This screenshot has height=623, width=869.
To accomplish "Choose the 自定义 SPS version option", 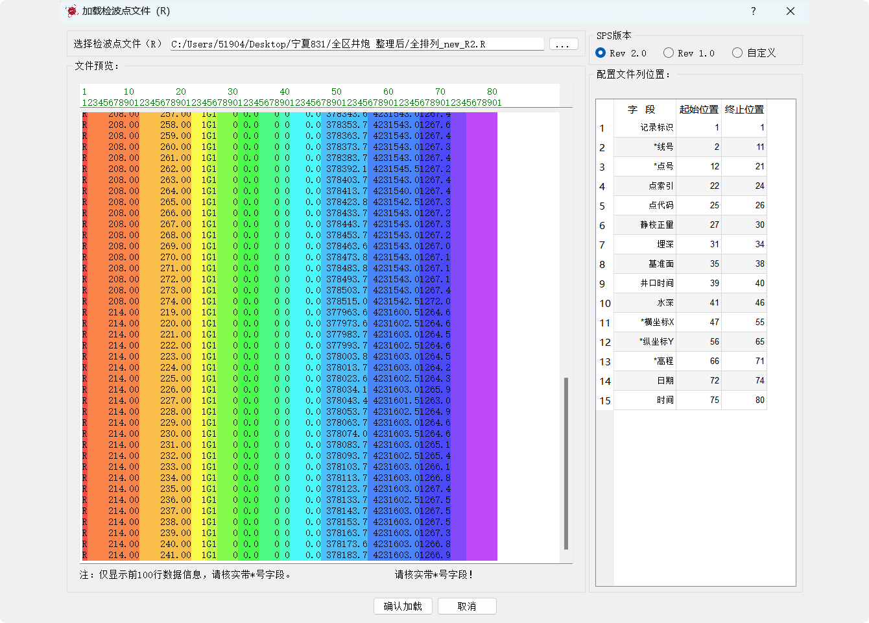I will tap(737, 53).
